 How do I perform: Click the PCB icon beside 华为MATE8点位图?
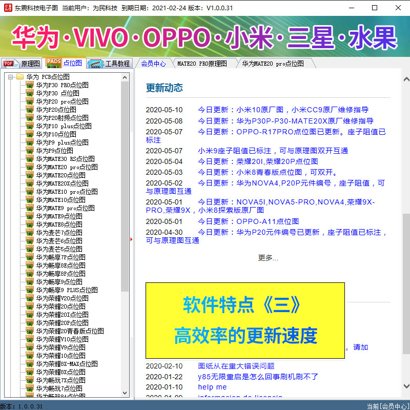click(x=30, y=224)
